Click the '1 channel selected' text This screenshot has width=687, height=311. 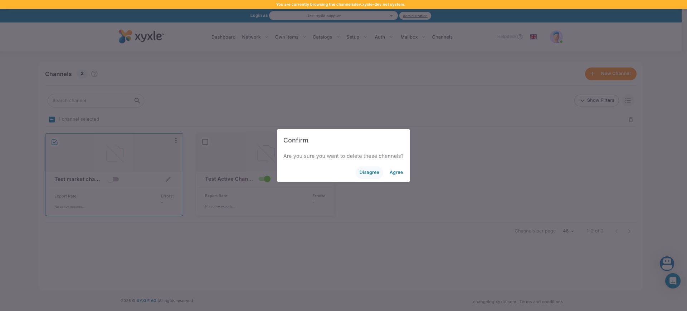(79, 119)
